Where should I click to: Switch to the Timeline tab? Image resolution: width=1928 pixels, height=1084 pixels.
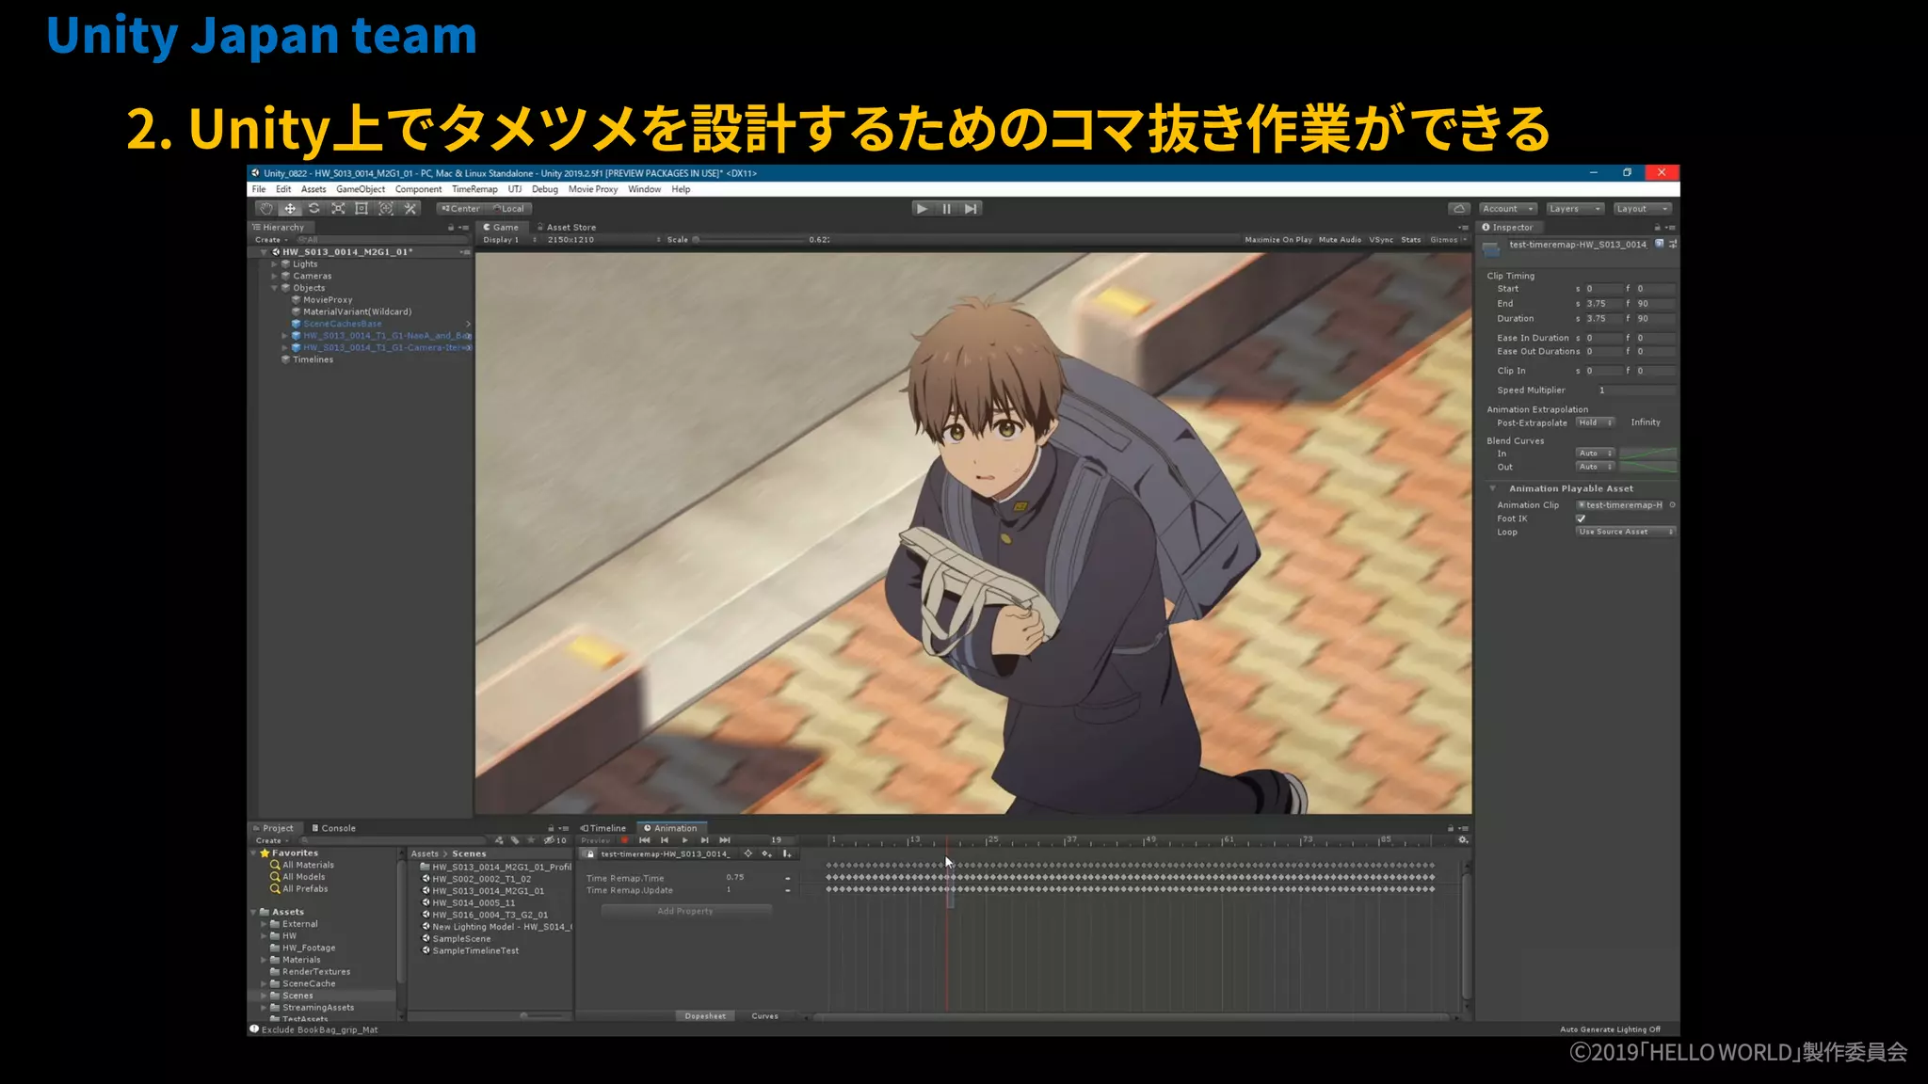pyautogui.click(x=603, y=828)
